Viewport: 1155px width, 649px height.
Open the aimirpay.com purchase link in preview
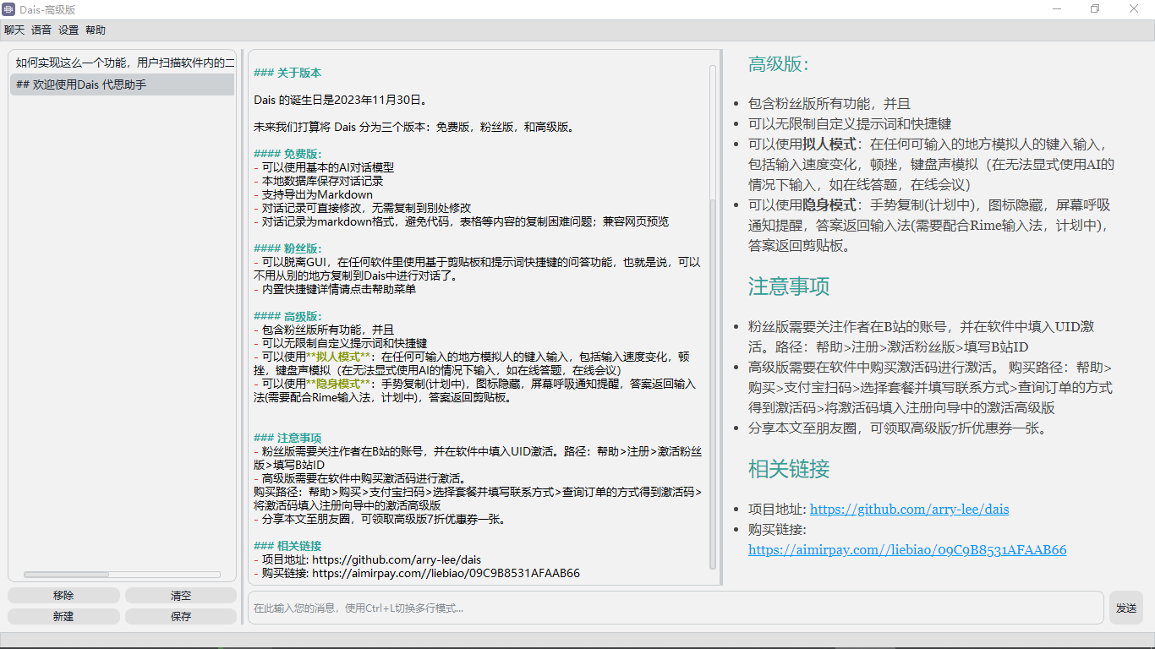[907, 550]
